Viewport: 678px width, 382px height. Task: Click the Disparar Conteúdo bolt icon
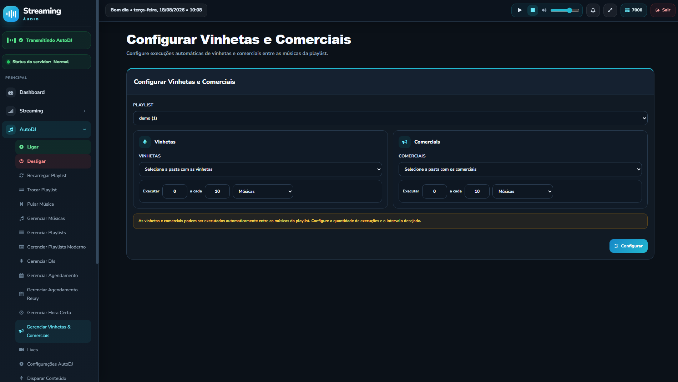(21, 378)
